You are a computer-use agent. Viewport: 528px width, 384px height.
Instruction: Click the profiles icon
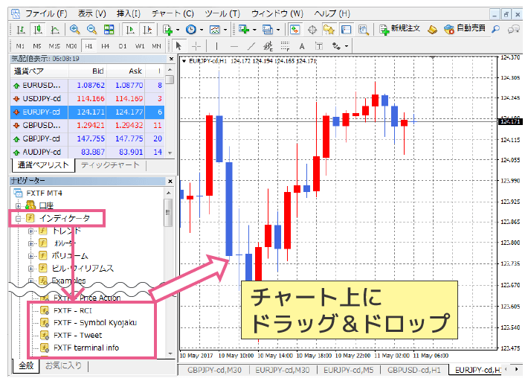[x=268, y=30]
